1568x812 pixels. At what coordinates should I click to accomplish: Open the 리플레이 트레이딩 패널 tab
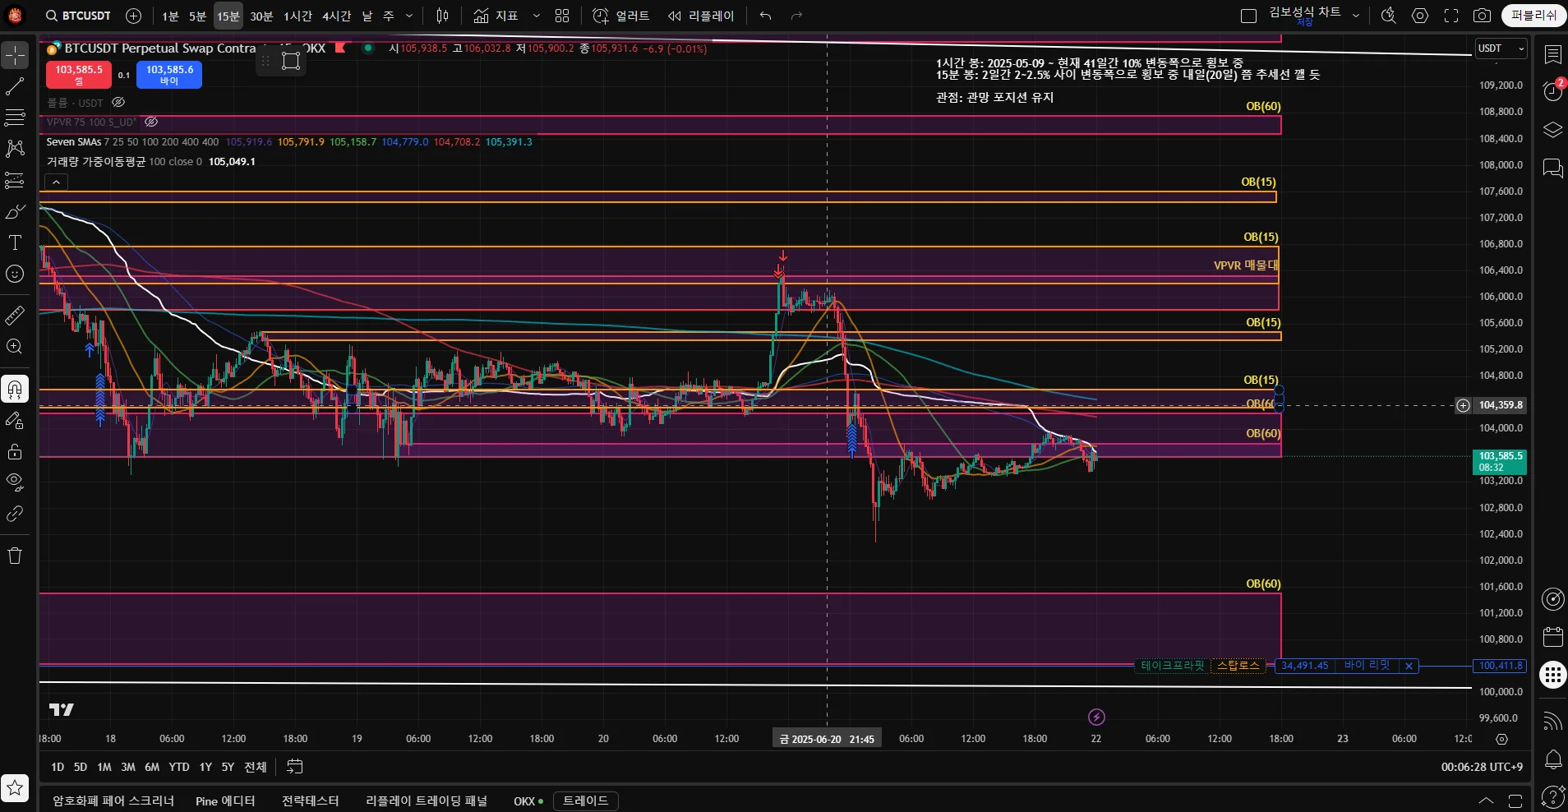[427, 800]
